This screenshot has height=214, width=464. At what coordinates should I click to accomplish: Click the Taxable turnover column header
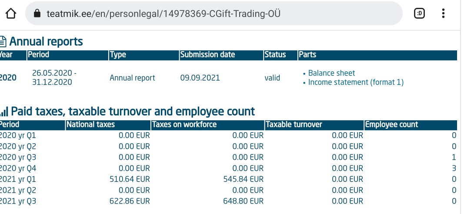pos(294,125)
